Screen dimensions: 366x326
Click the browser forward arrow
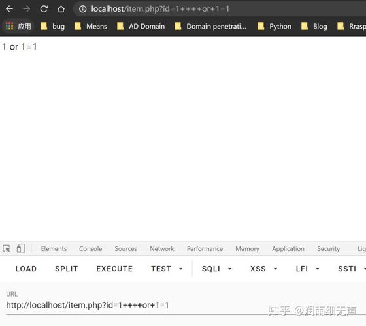[26, 9]
